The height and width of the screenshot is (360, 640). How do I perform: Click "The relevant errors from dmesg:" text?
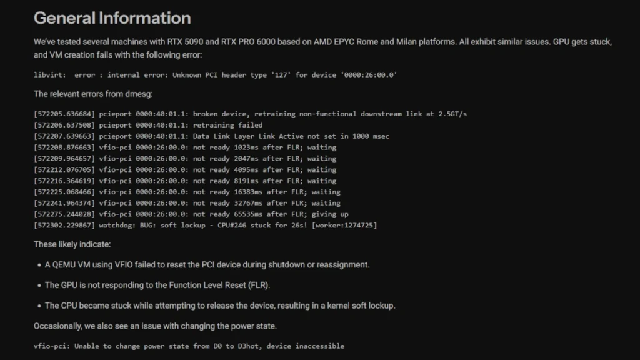pos(93,94)
